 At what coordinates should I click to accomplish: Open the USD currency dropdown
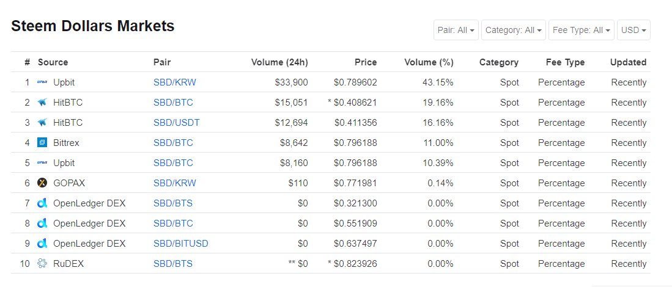(633, 30)
